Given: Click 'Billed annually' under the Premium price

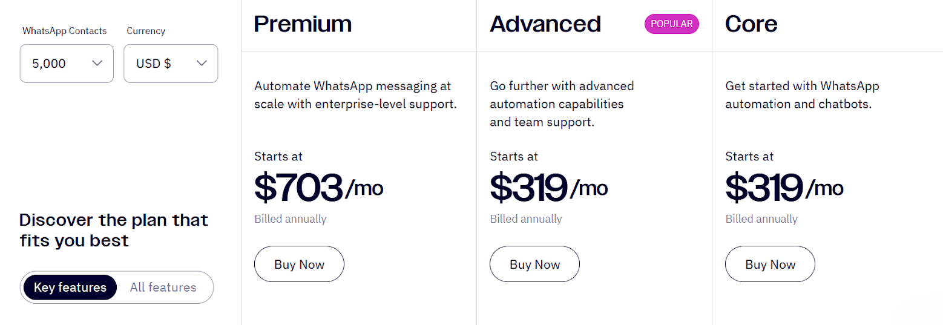Looking at the screenshot, I should pyautogui.click(x=290, y=219).
